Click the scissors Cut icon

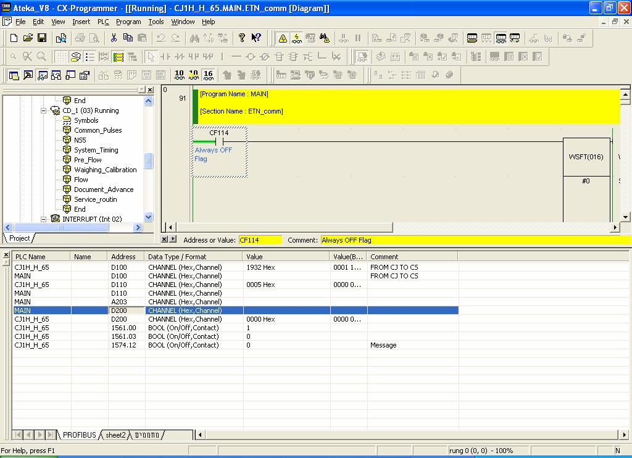click(114, 38)
